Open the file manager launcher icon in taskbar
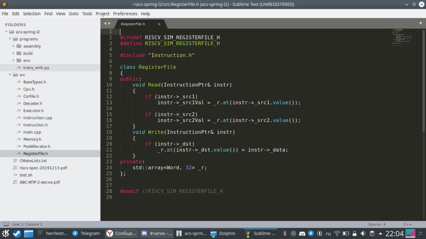 pos(29,233)
